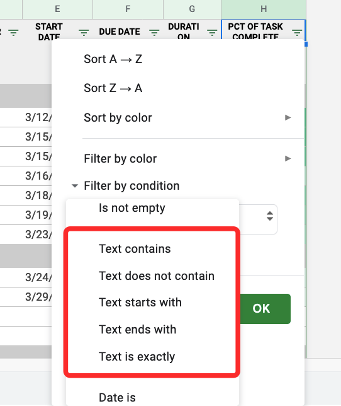Open filter icon for DUE DATE column
The width and height of the screenshot is (341, 406).
[x=154, y=33]
